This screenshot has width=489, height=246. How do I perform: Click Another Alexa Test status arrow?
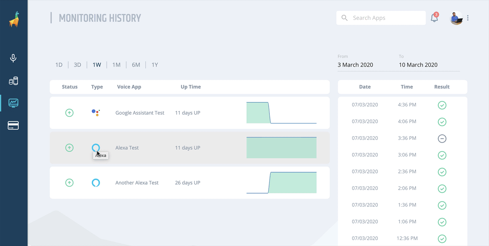click(69, 183)
